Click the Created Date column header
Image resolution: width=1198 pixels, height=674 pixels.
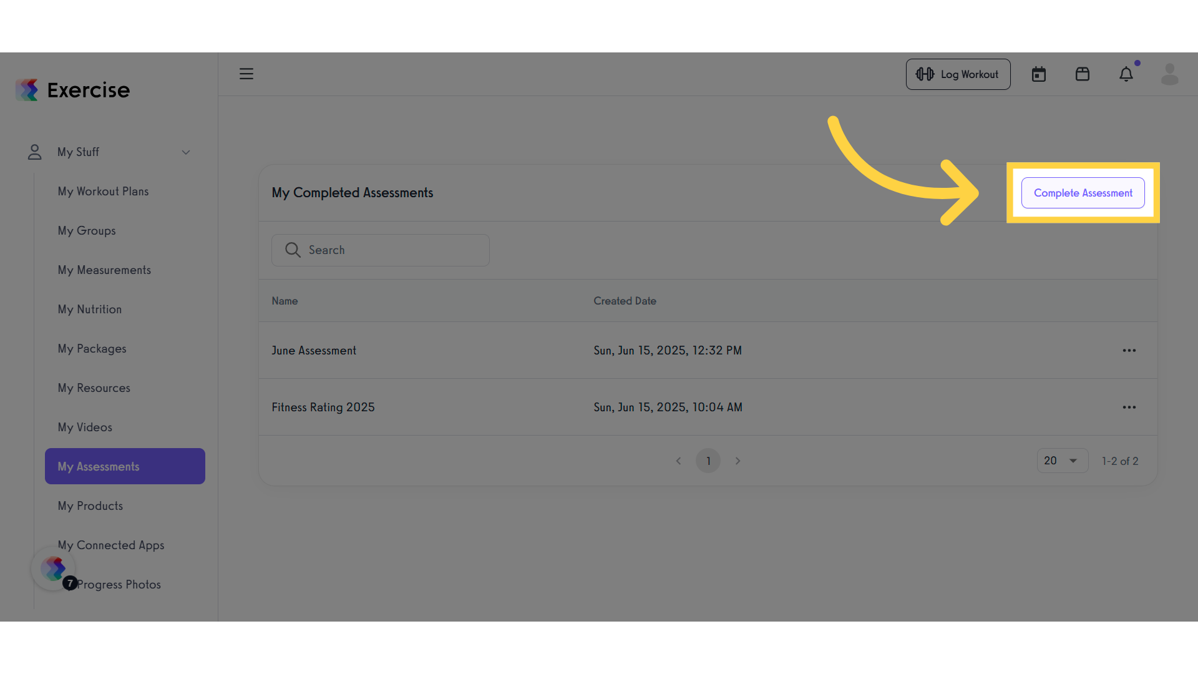coord(625,301)
